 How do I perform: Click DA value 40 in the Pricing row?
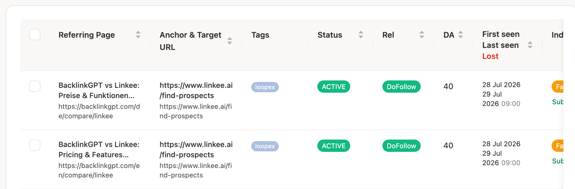point(448,146)
